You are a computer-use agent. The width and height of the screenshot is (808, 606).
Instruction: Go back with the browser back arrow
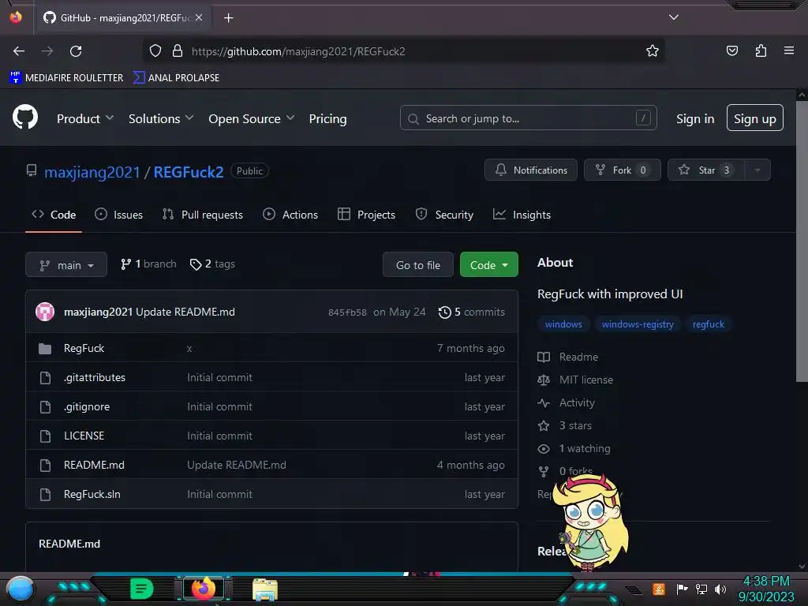19,51
